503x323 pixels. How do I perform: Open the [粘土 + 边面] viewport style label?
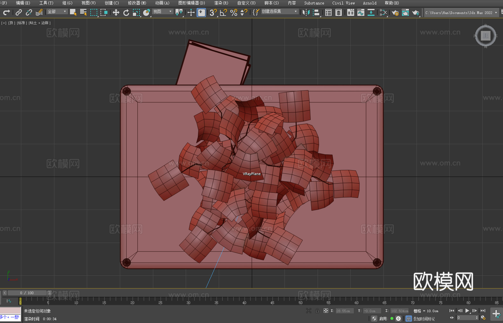[x=39, y=23]
